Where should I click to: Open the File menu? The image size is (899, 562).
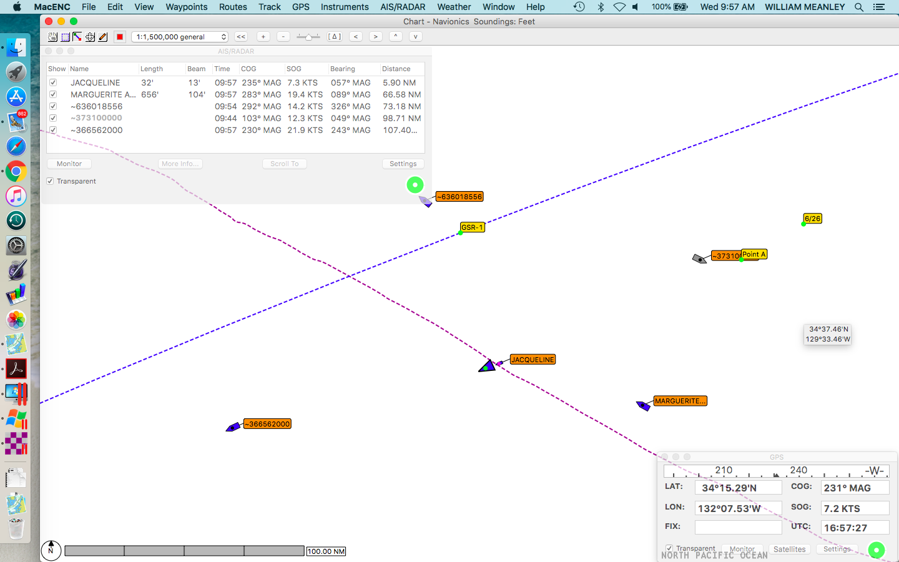click(x=89, y=7)
